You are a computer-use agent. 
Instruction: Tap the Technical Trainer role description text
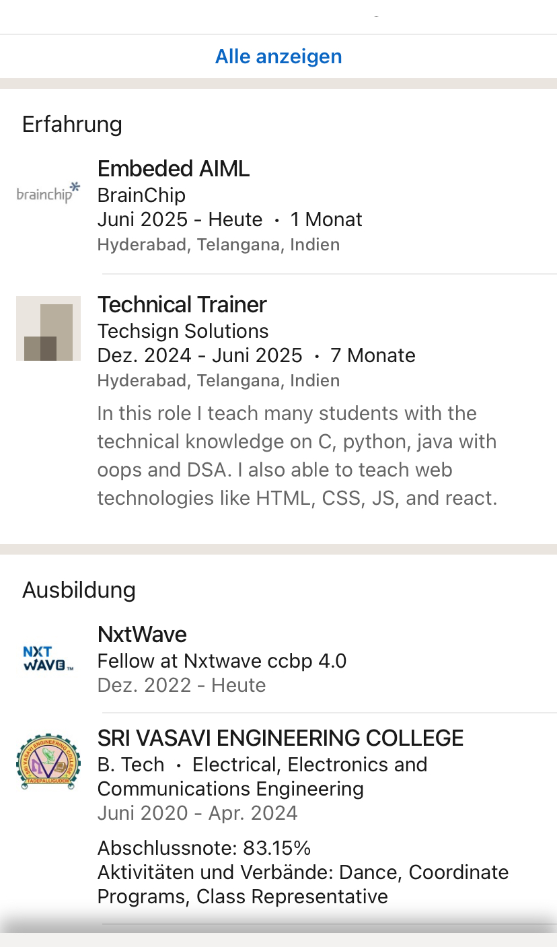[297, 456]
